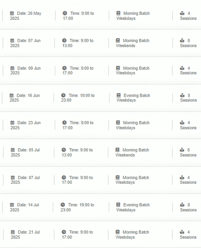Click Time: 19:00 to 23:00 on 14 Jul
The height and width of the screenshot is (248, 201).
click(x=77, y=208)
